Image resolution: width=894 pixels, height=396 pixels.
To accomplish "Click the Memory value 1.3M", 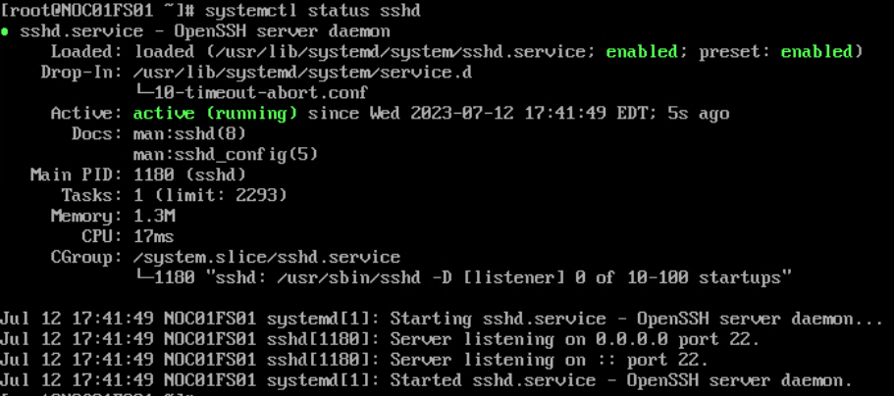I will [154, 217].
